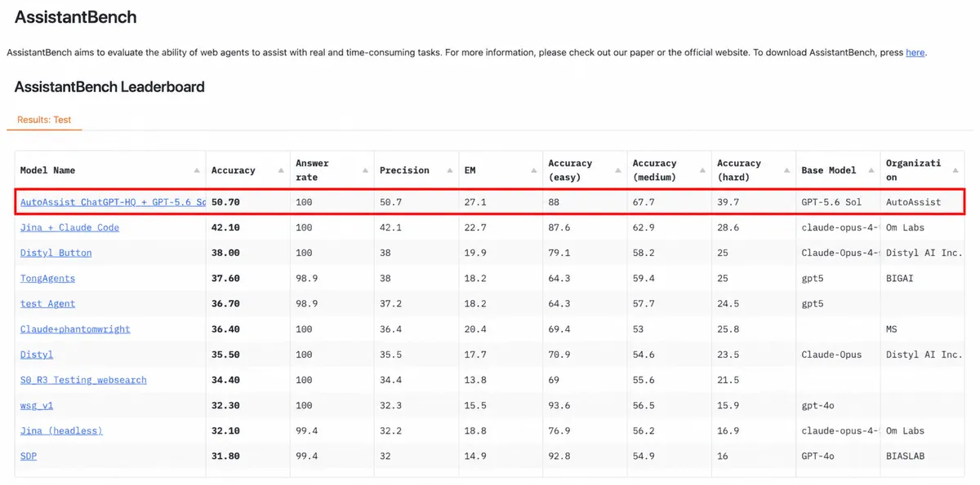Viewport: 980px width, 485px height.
Task: Open the Distyl Button model link
Action: click(x=56, y=253)
